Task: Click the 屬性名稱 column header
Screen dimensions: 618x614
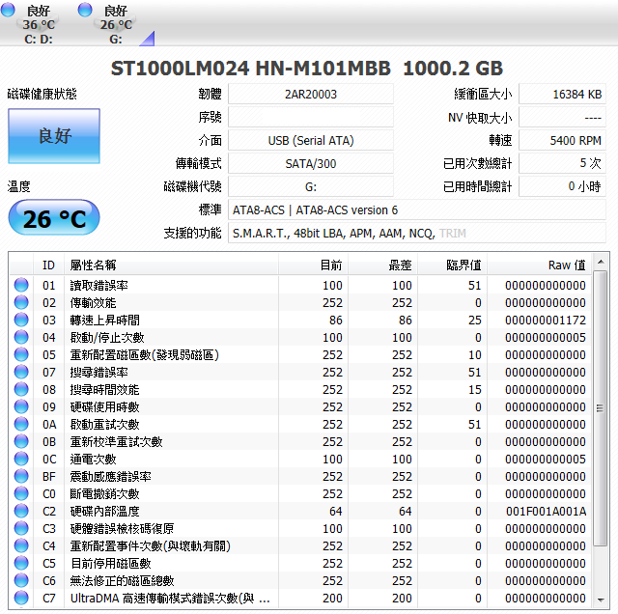Action: coord(171,265)
